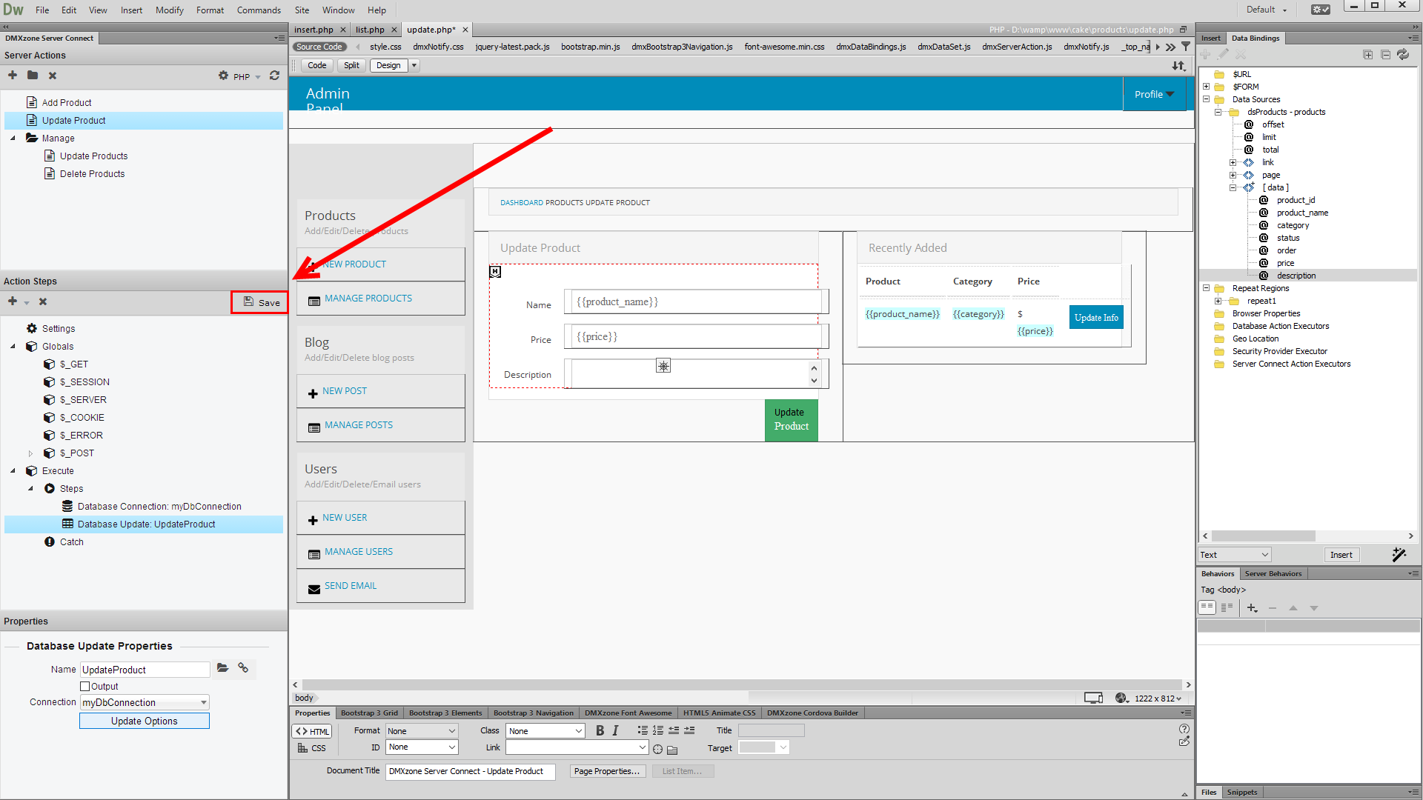Open the Connection myDbConnection dropdown
Screen dimensions: 1423x800
[145, 702]
